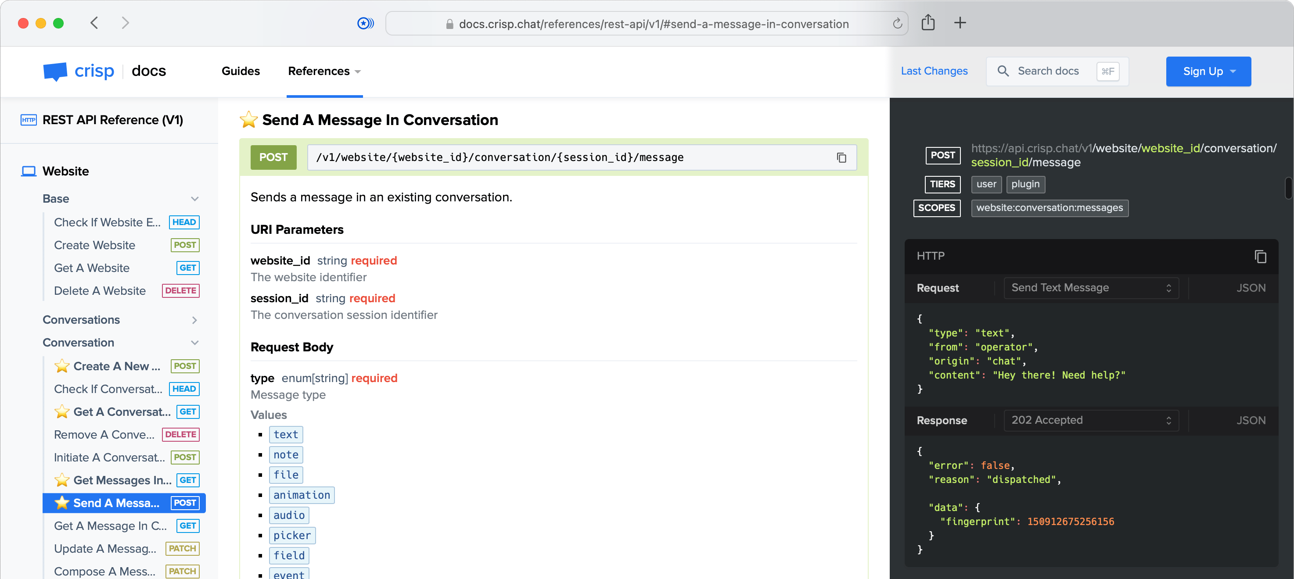Reload the page with the refresh icon

[897, 24]
